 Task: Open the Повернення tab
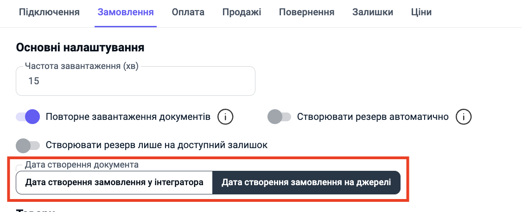click(x=306, y=12)
